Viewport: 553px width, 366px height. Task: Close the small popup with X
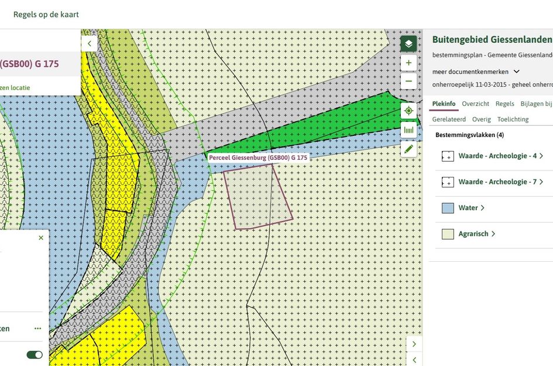pyautogui.click(x=41, y=238)
